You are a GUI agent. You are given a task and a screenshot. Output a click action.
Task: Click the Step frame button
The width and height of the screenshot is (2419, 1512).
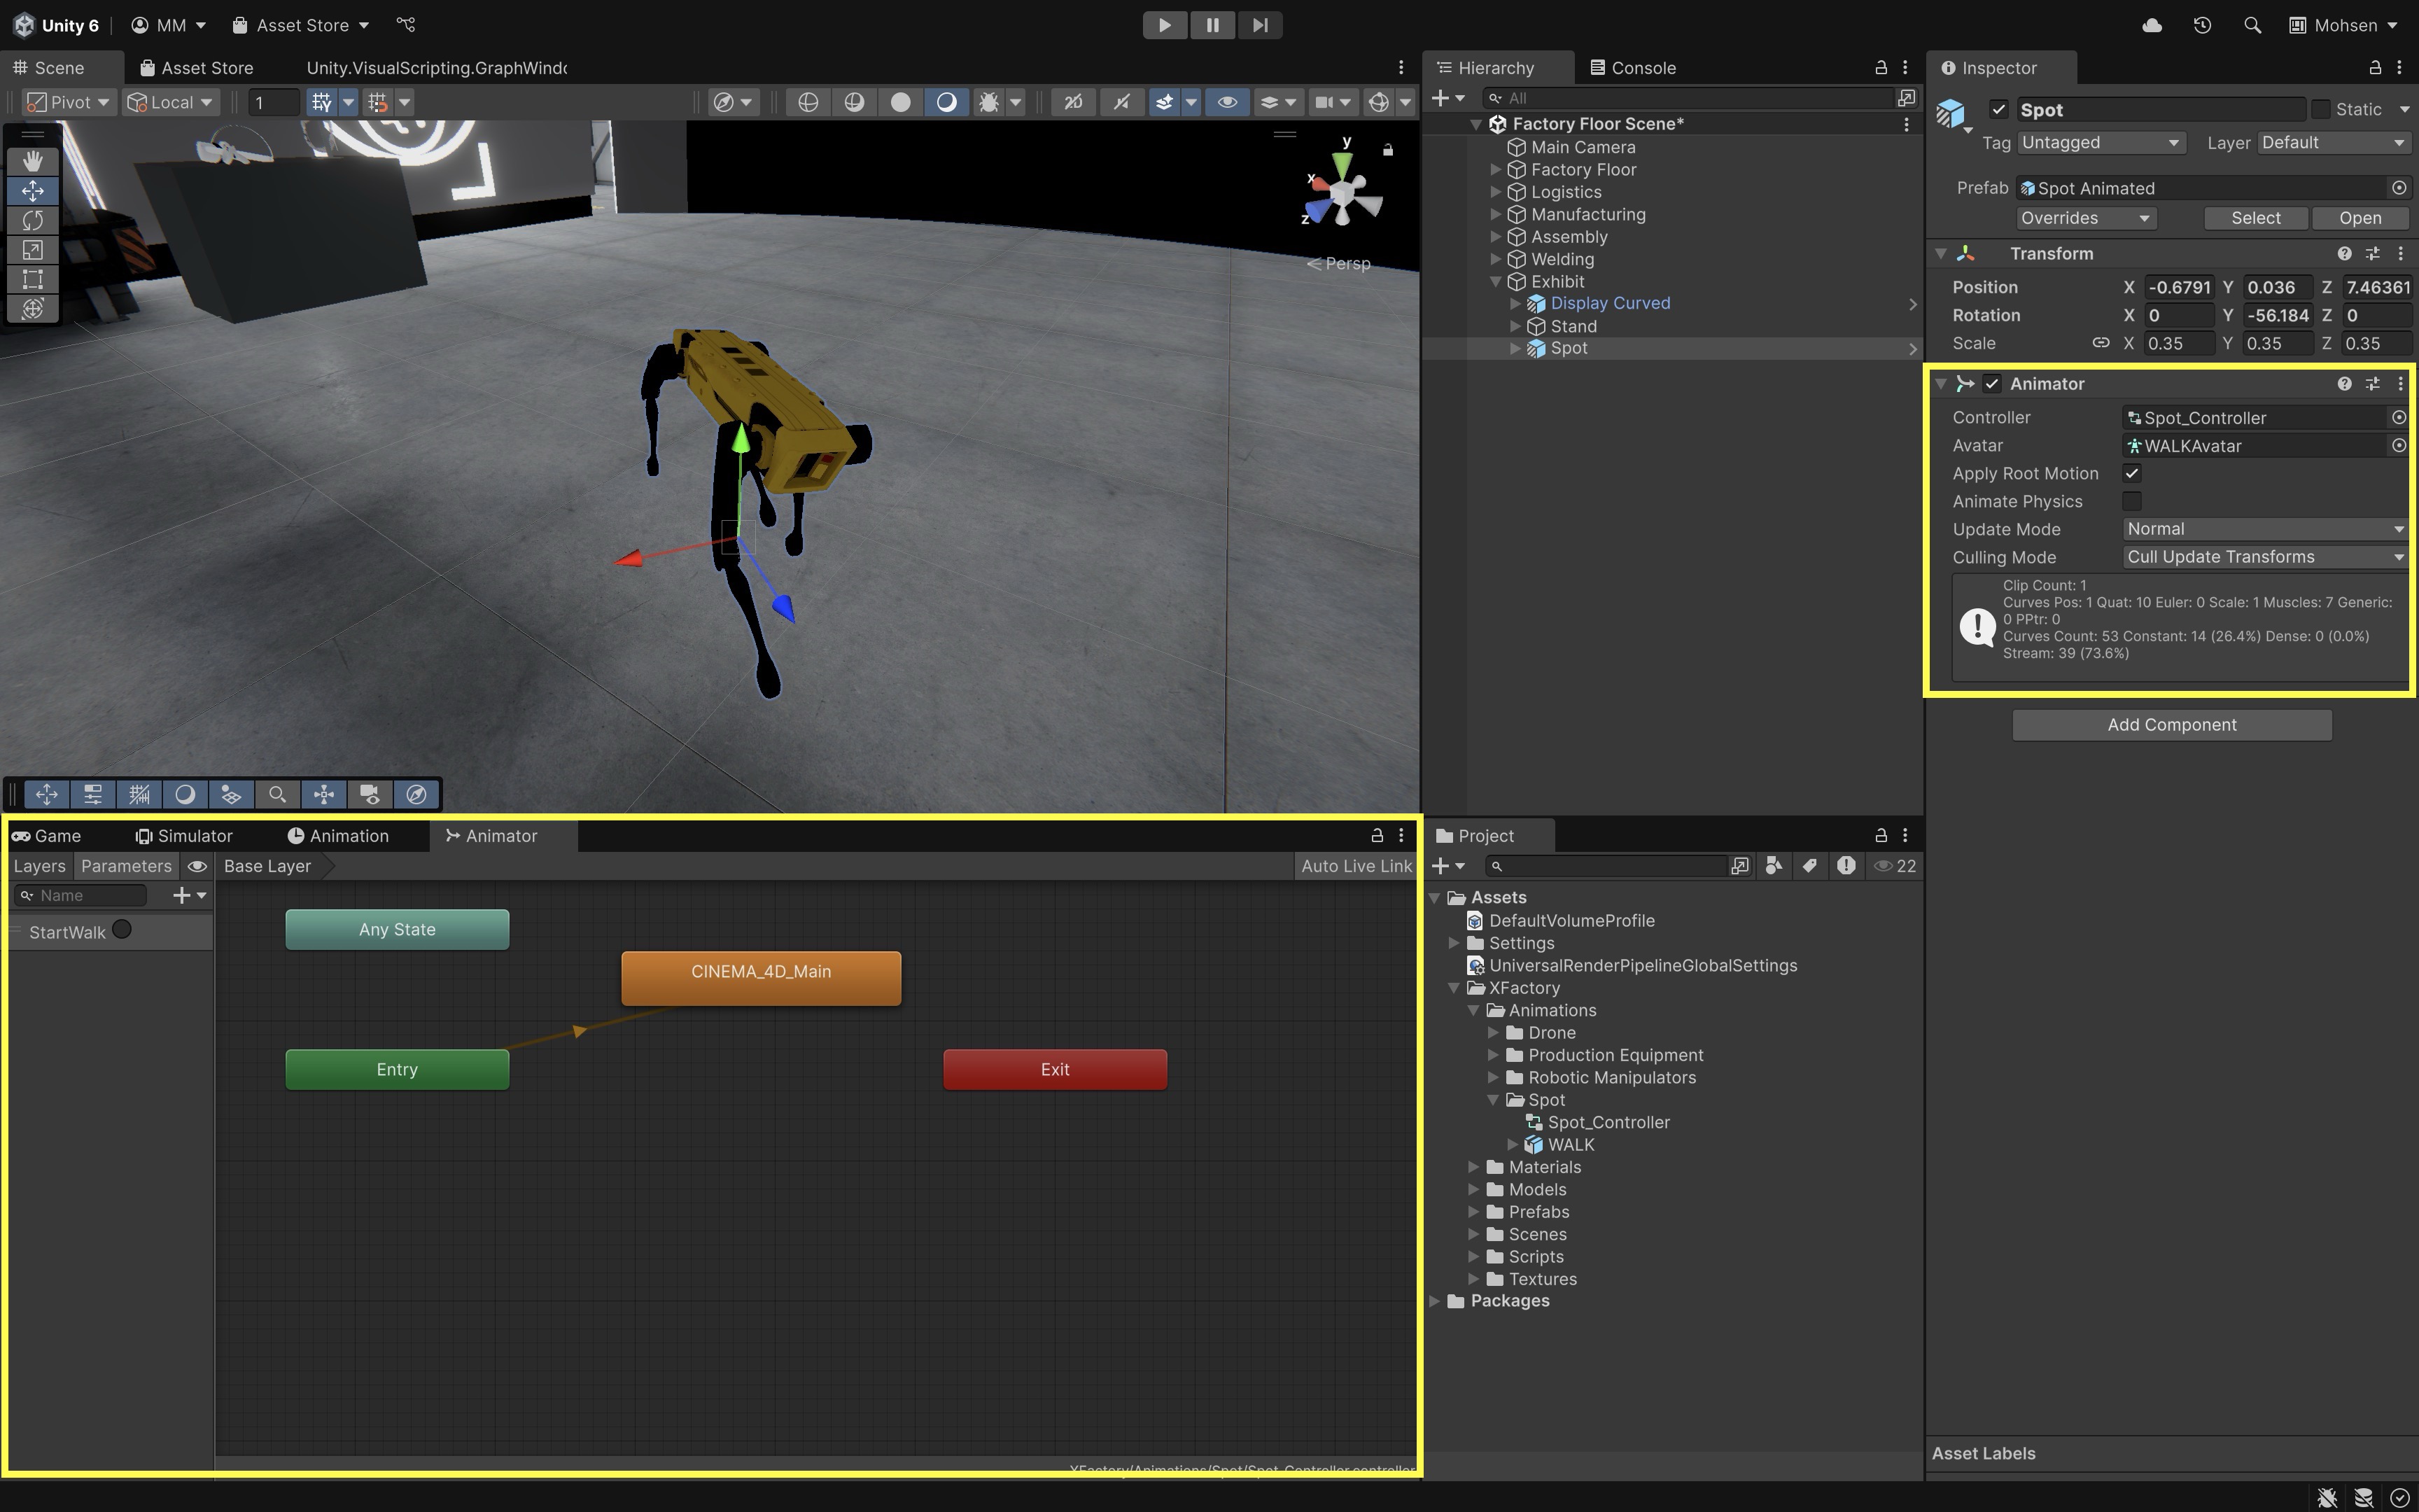pos(1259,25)
